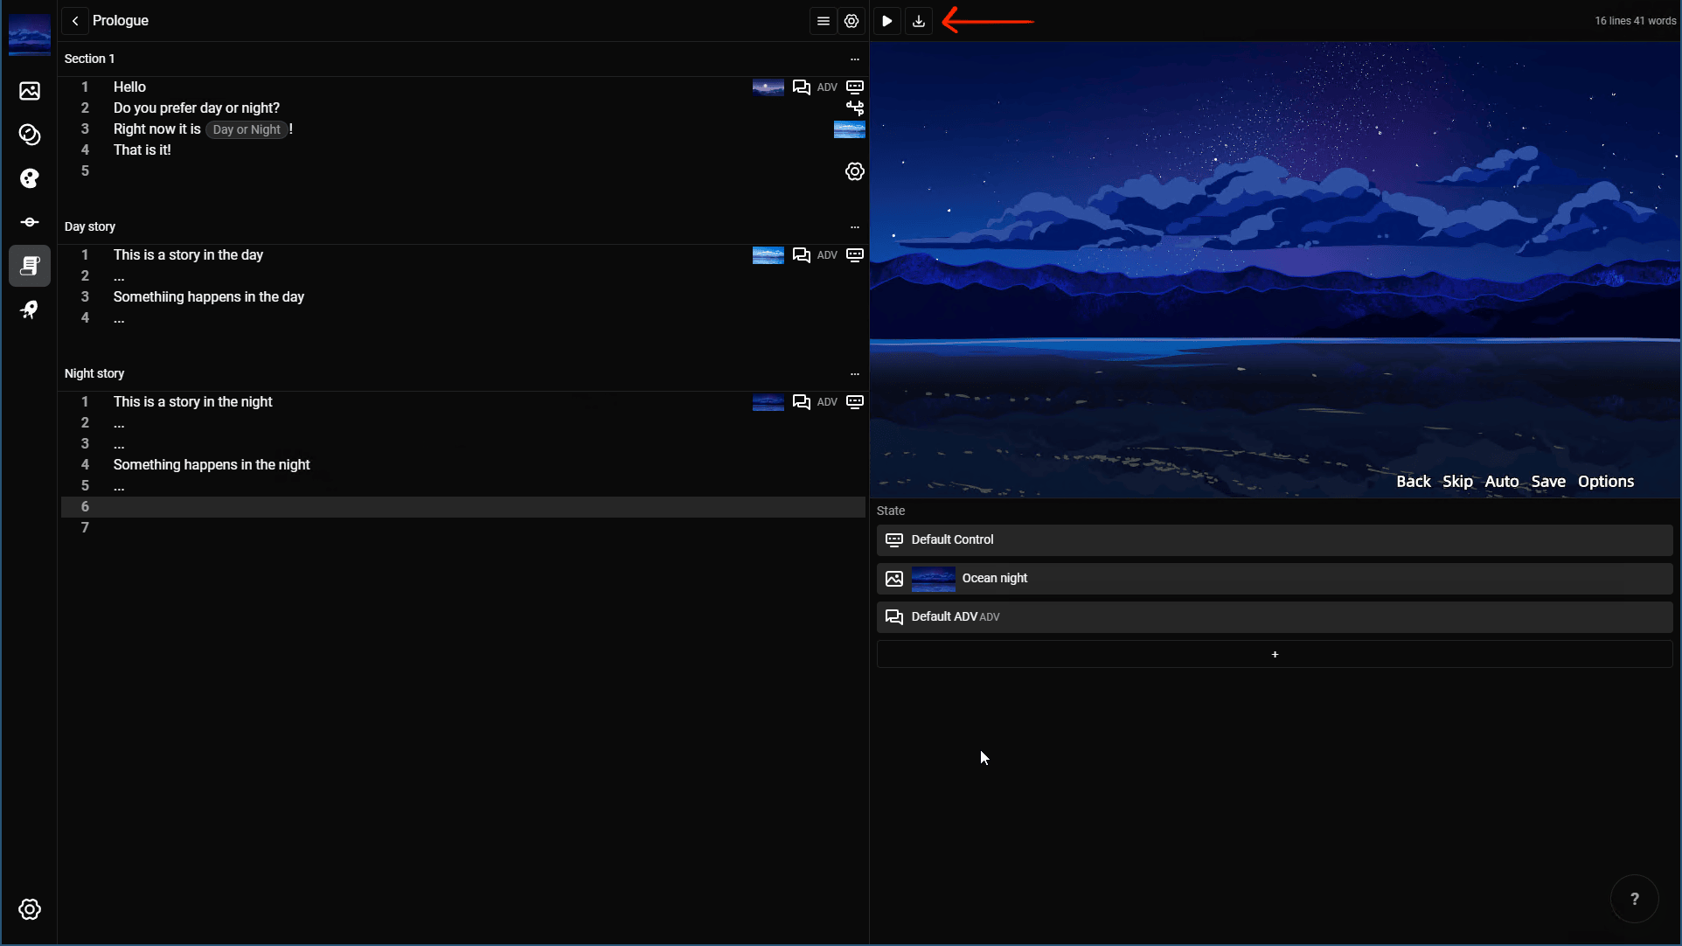Select the script editor icon in sidebar

point(30,266)
